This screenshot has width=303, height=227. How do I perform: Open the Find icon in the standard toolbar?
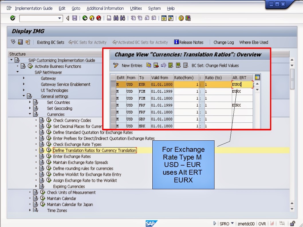click(116, 18)
